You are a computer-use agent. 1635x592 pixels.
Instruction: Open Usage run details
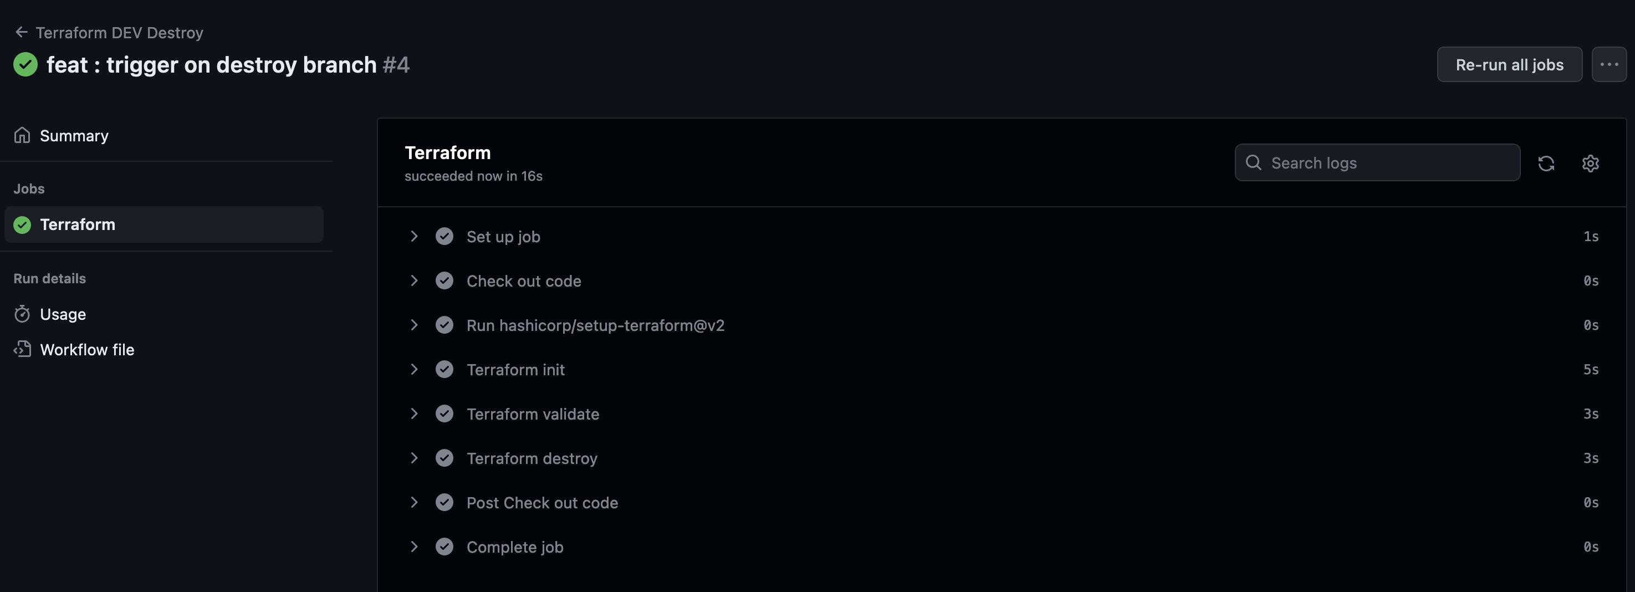click(x=63, y=314)
